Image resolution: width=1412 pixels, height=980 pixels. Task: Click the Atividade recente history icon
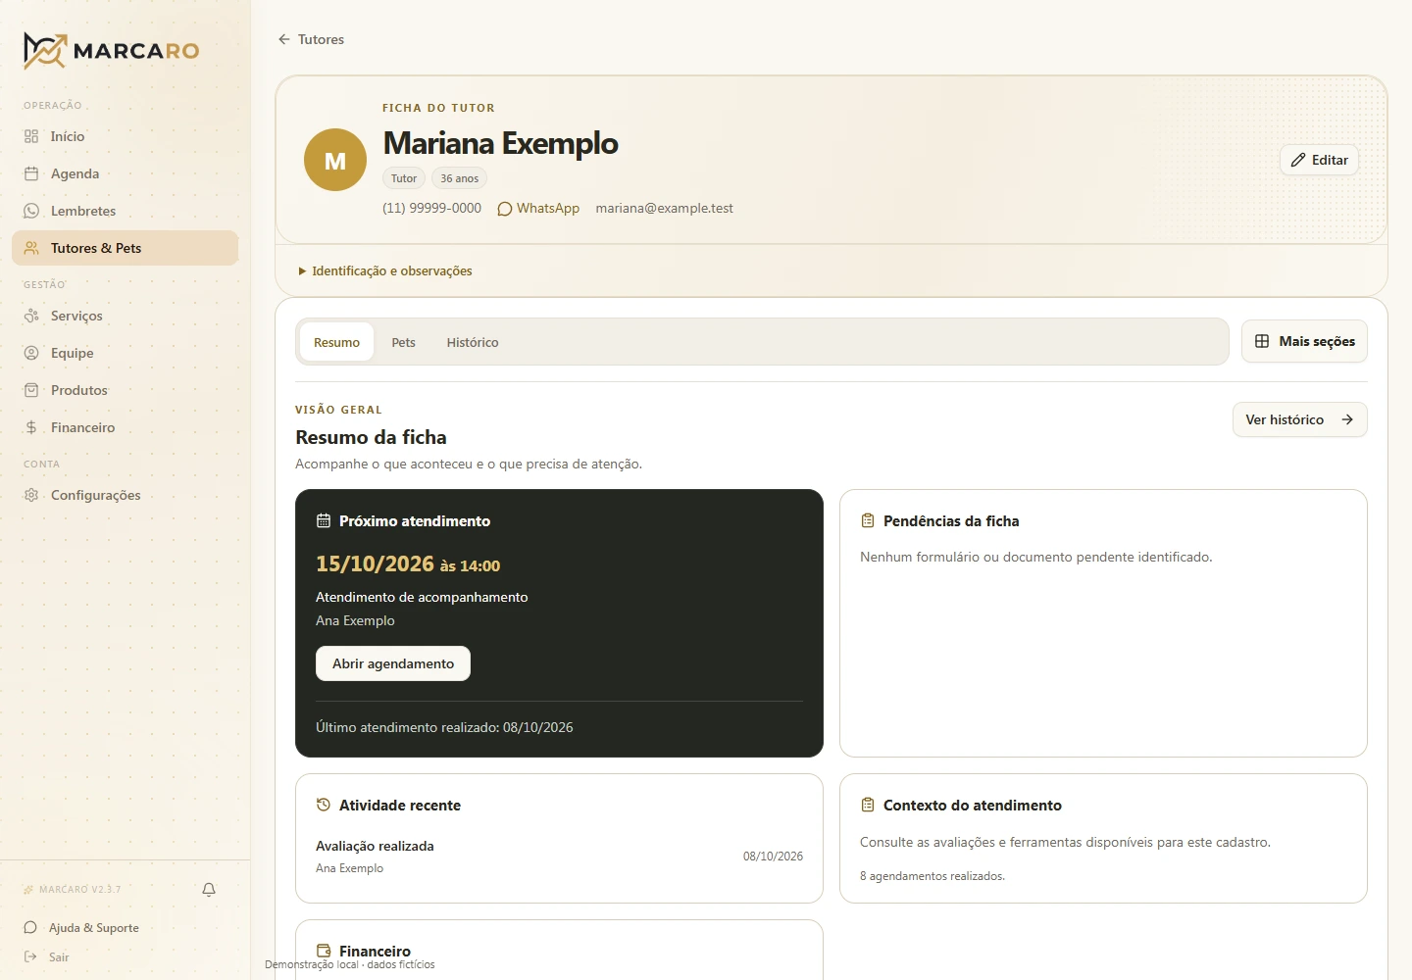324,805
